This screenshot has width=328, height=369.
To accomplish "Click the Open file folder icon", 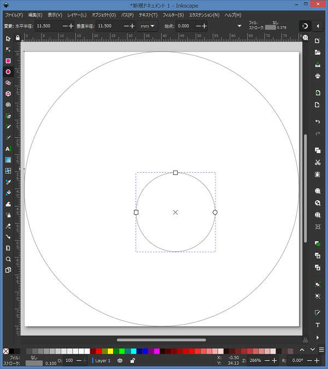I will tap(318, 52).
